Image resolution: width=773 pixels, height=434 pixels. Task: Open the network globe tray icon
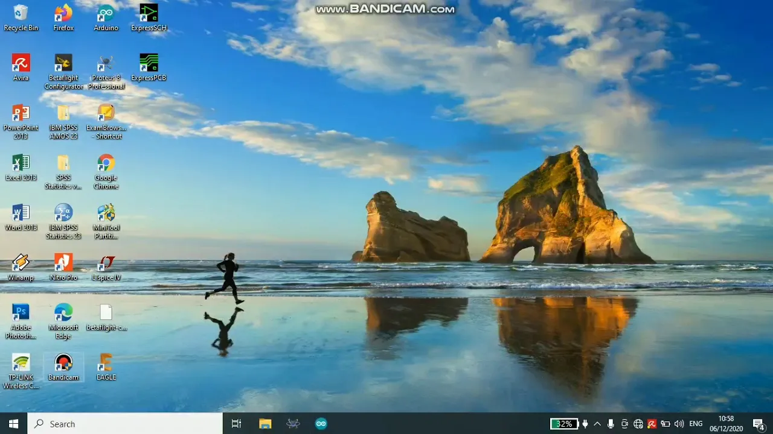click(639, 424)
